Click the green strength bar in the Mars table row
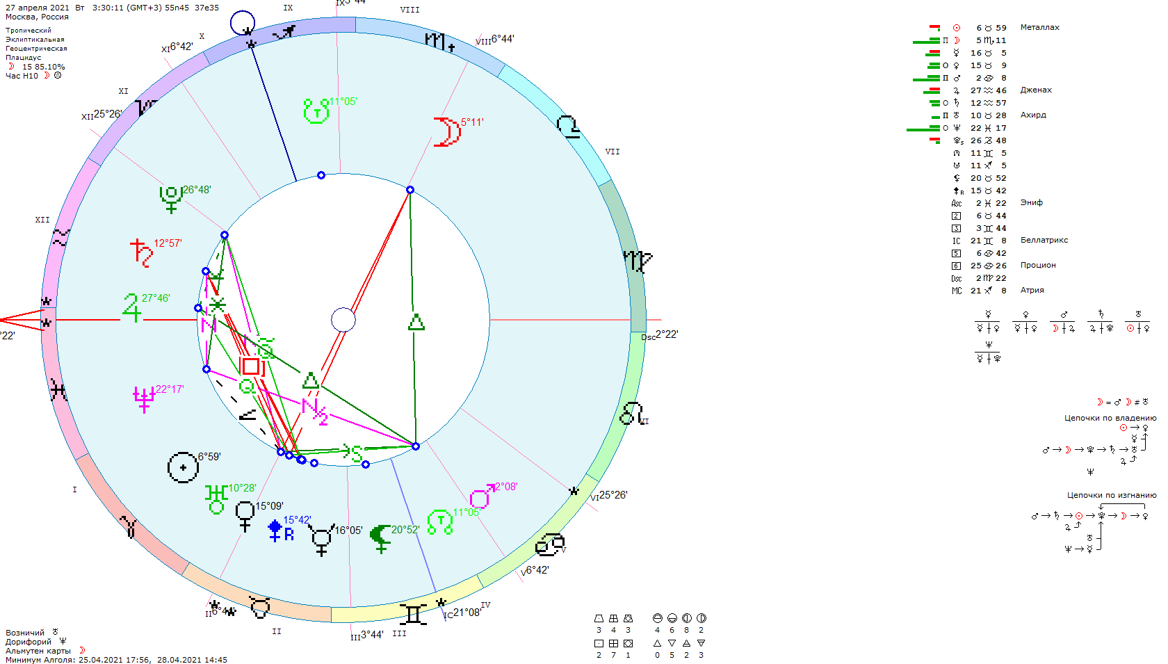The image size is (1168, 664). coord(926,79)
